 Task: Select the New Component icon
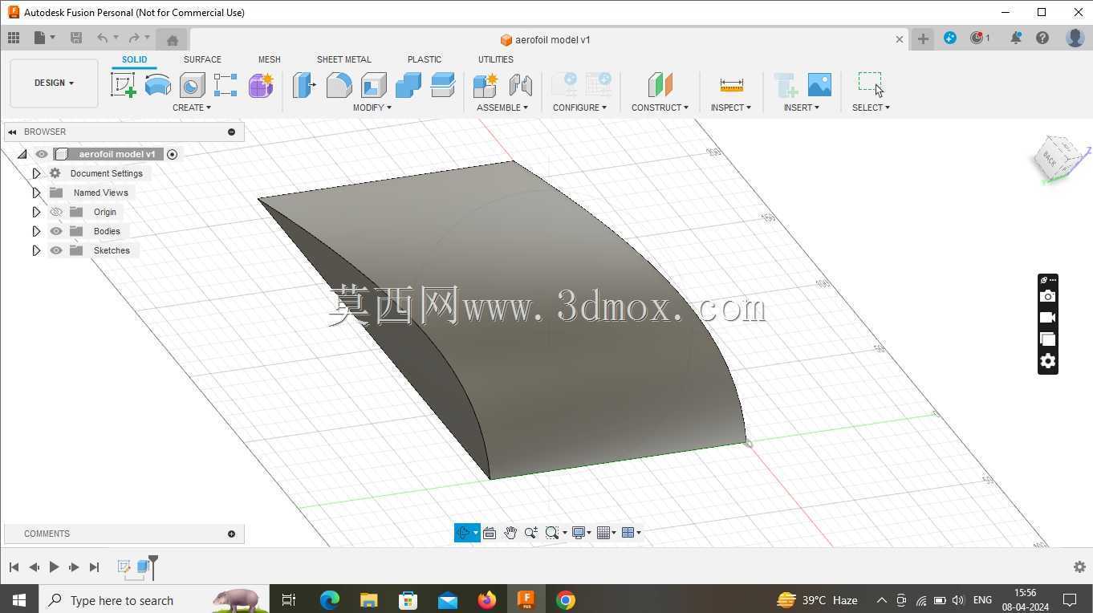click(x=486, y=85)
